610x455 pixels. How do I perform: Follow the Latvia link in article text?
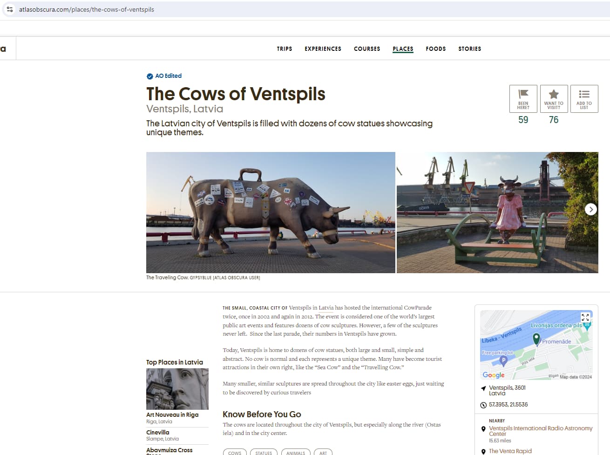(326, 308)
